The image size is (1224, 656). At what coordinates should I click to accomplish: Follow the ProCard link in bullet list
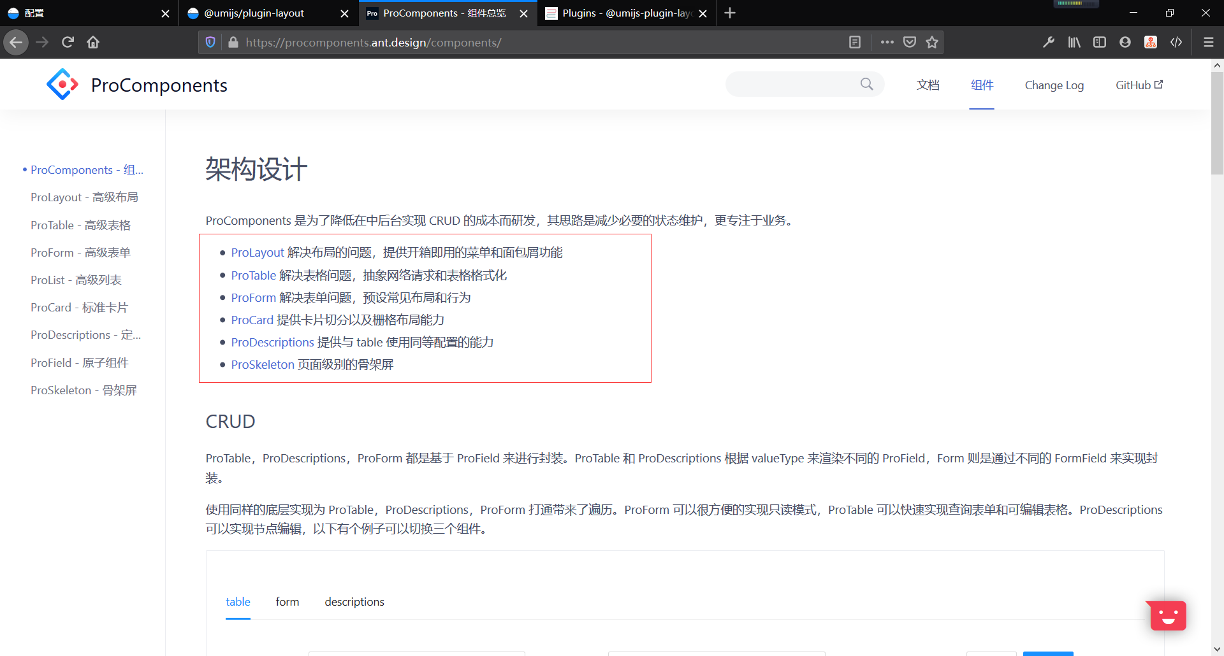click(x=252, y=320)
